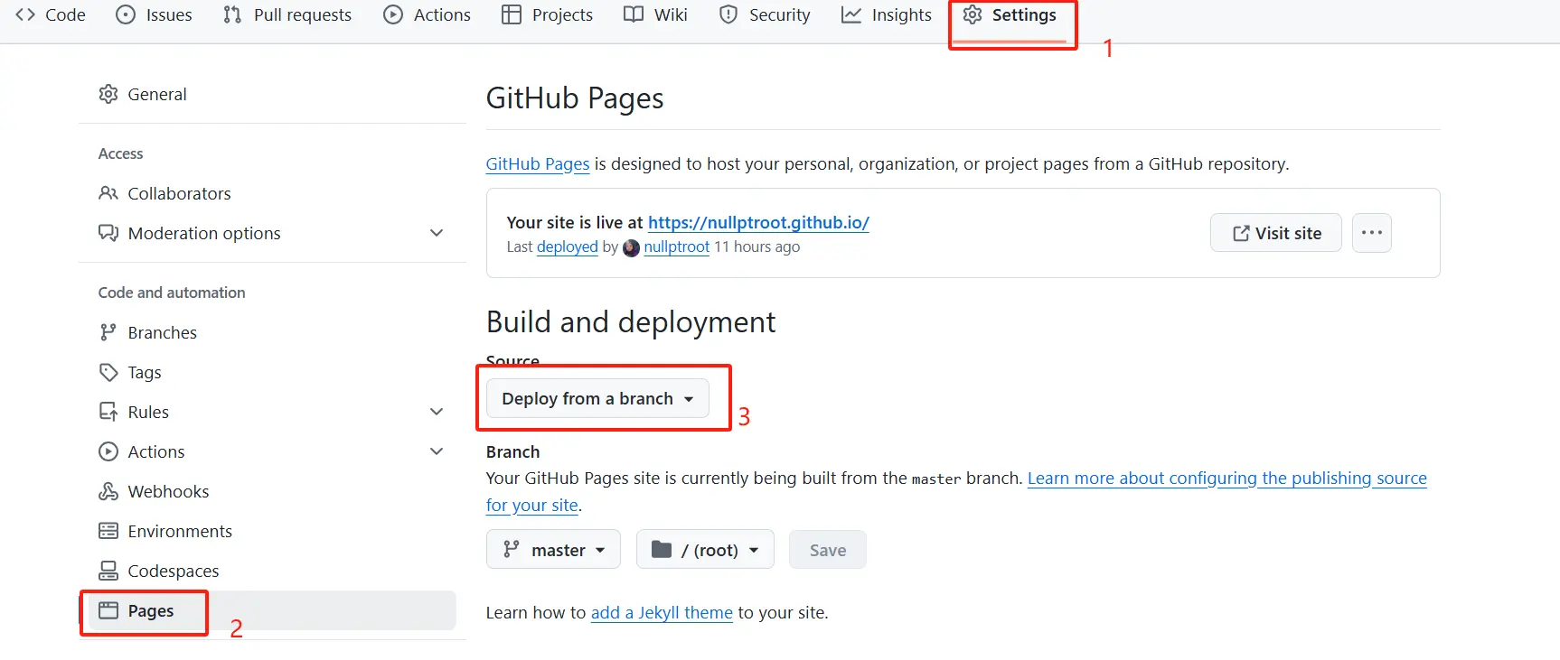The image size is (1560, 660).
Task: Open the Security tab
Action: coord(765,14)
